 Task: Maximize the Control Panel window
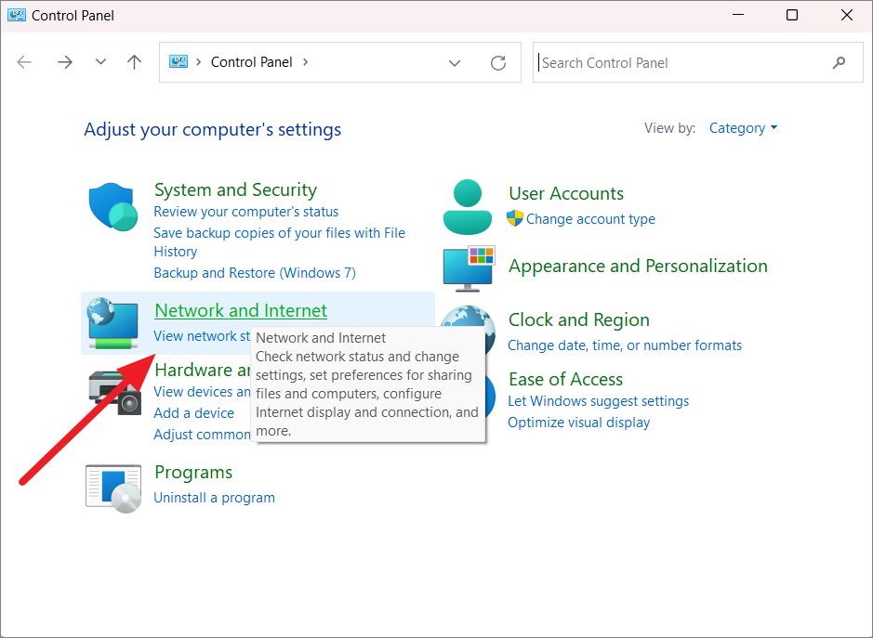pos(792,15)
